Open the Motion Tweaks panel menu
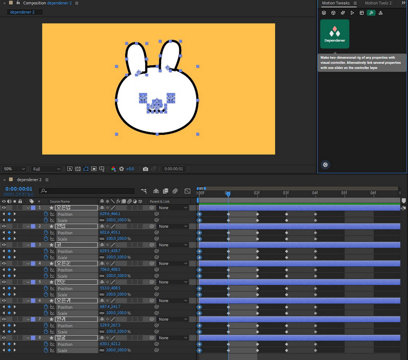408x360 pixels. [x=355, y=3]
